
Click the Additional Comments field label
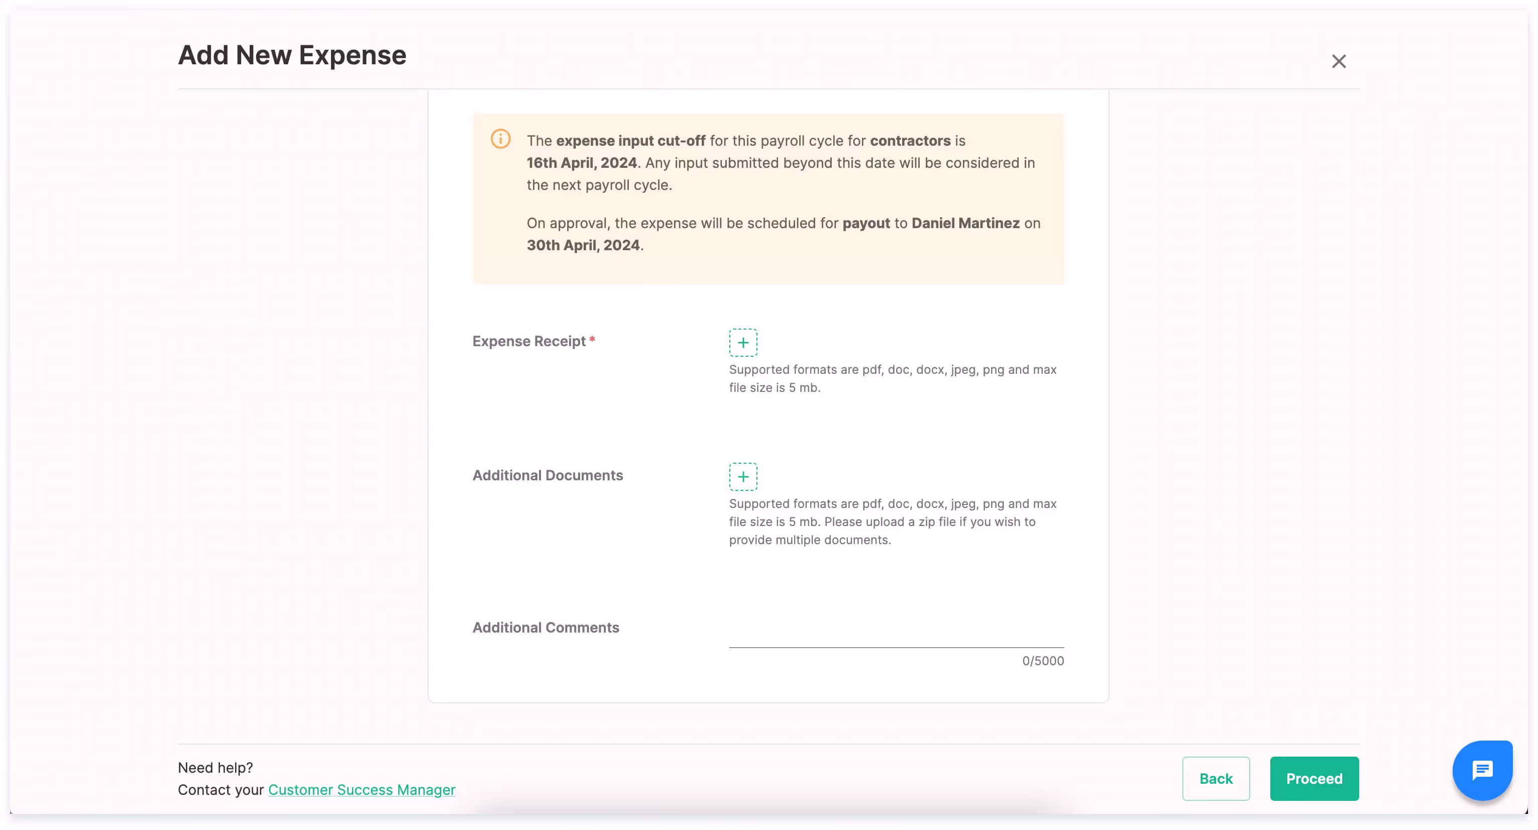click(x=545, y=628)
